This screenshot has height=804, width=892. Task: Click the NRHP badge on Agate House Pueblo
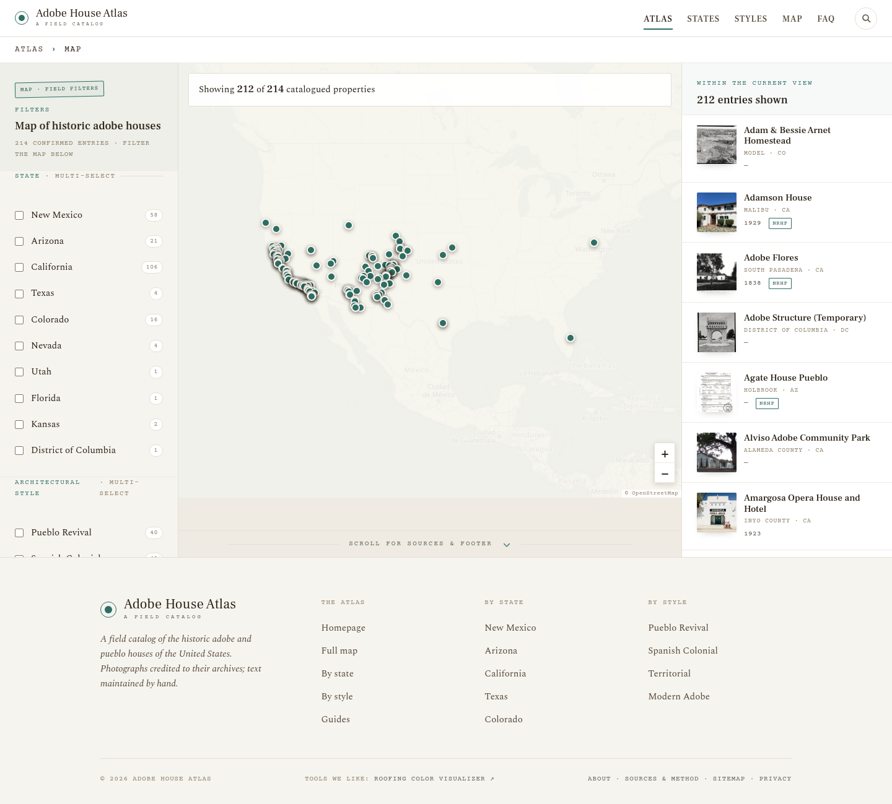(767, 404)
